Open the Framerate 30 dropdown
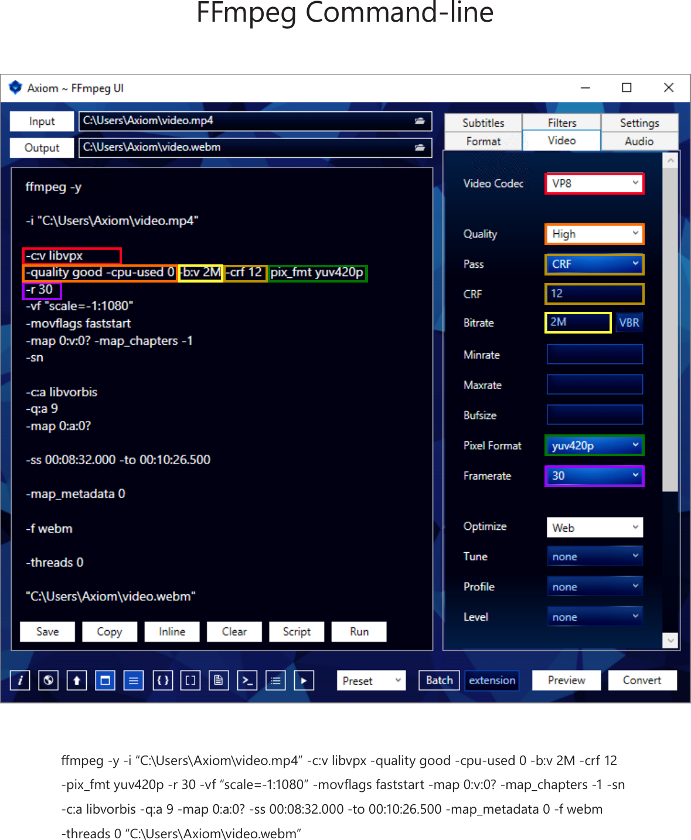Screen dimensions: 691x840 click(x=594, y=475)
